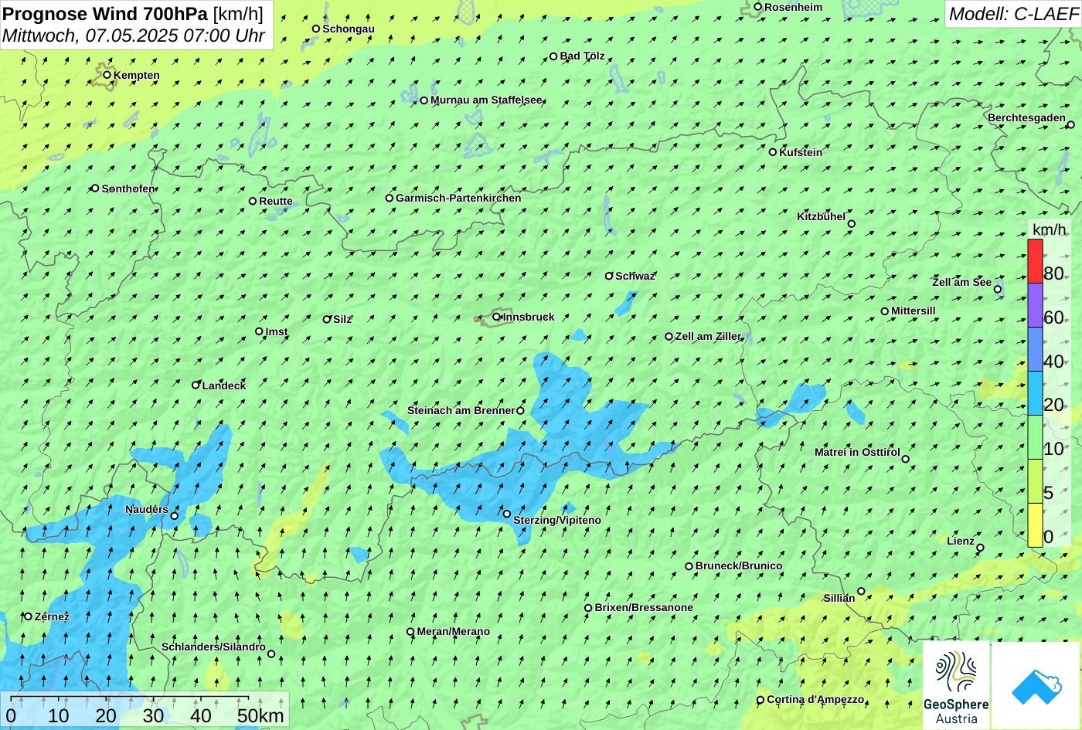Viewport: 1082px width, 730px height.
Task: Click the Rosenheim city marker
Action: click(757, 6)
